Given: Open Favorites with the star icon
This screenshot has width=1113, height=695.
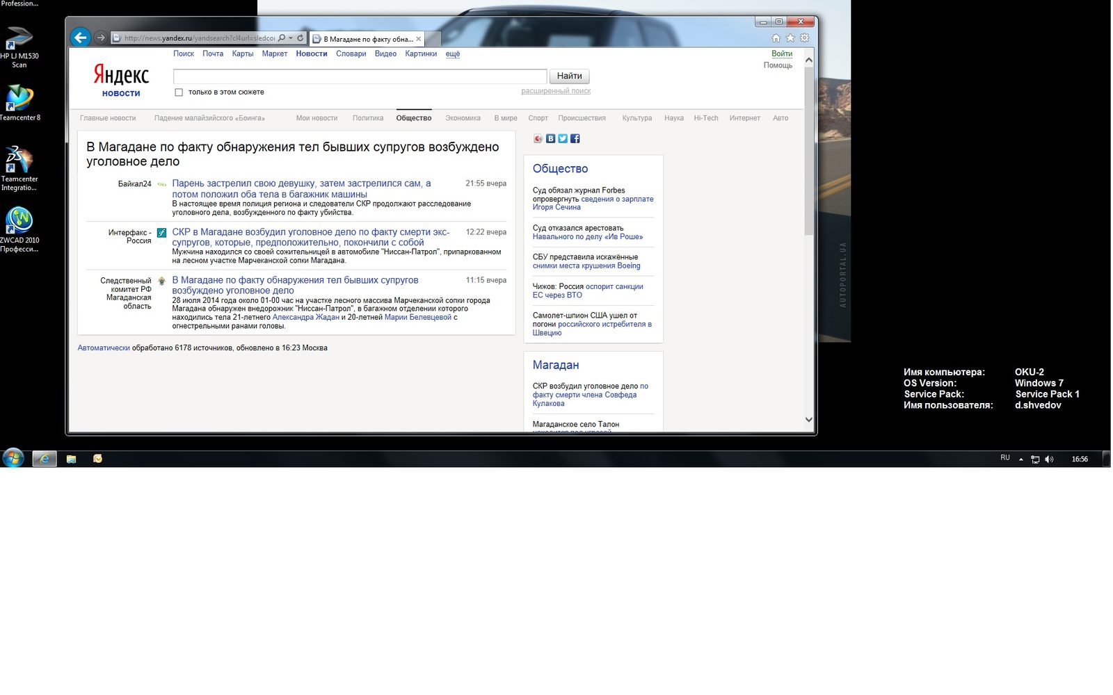Looking at the screenshot, I should pos(790,38).
